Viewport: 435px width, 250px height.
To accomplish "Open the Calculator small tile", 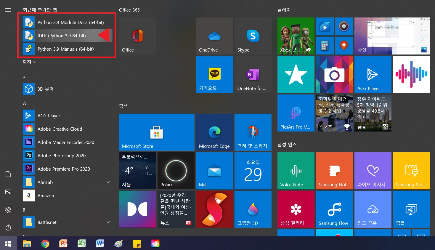I will pos(325,46).
